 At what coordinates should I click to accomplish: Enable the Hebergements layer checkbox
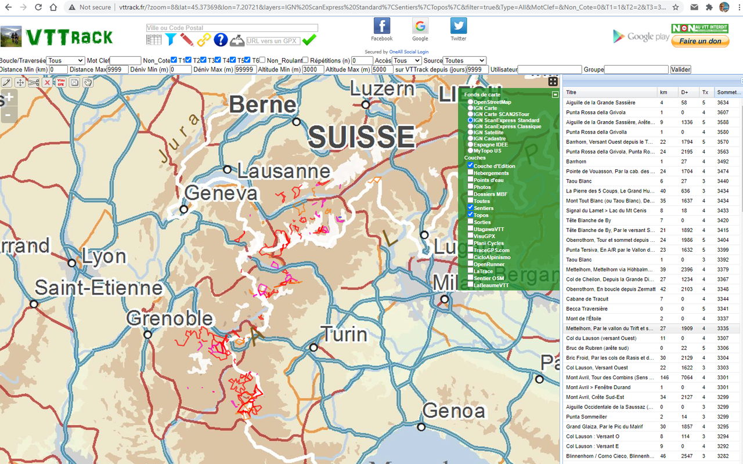471,173
